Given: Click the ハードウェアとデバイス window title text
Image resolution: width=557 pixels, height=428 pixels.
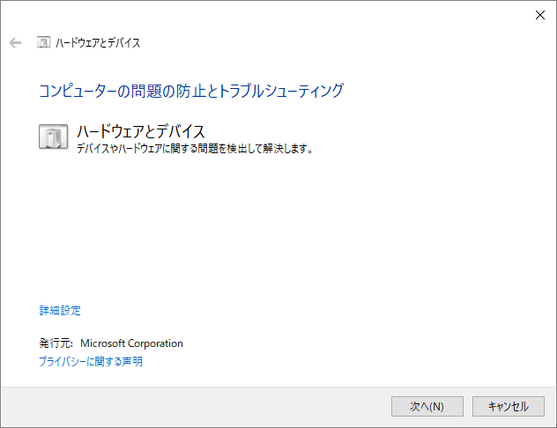Looking at the screenshot, I should tap(98, 42).
